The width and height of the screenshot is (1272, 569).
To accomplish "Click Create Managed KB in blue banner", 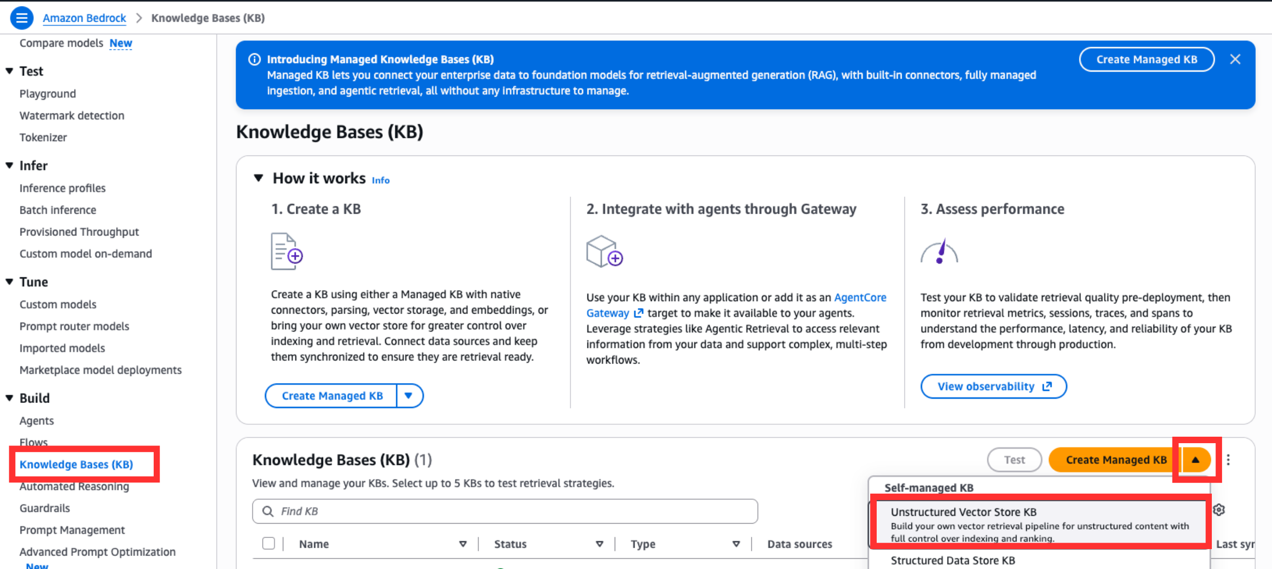I will point(1147,59).
